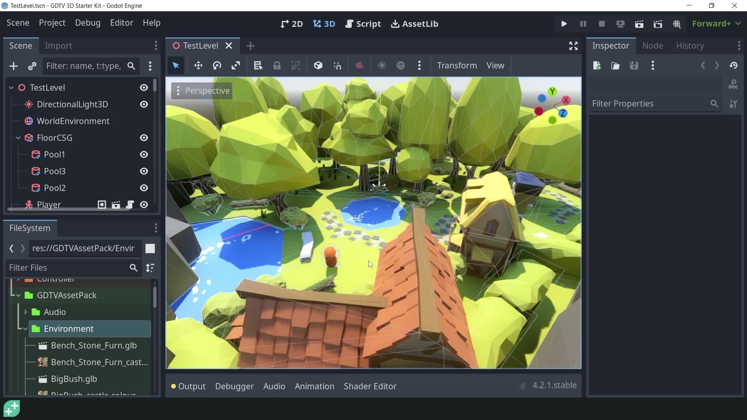Viewport: 747px width, 420px height.
Task: Open Inspector object history icon
Action: 733,65
